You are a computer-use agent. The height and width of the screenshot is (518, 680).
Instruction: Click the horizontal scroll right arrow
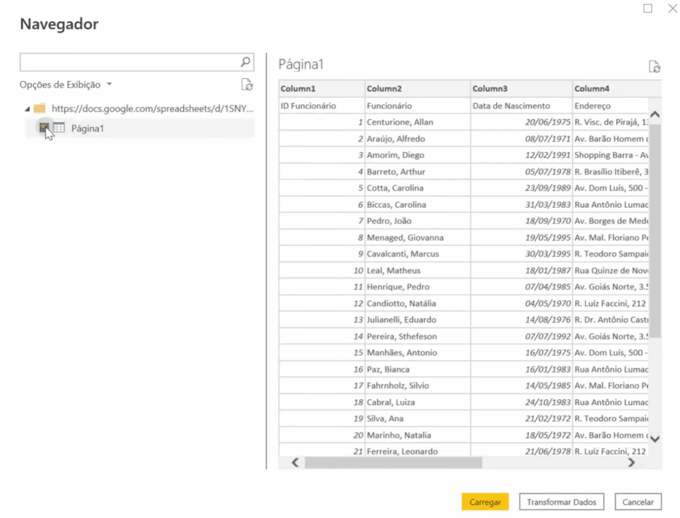tap(632, 462)
